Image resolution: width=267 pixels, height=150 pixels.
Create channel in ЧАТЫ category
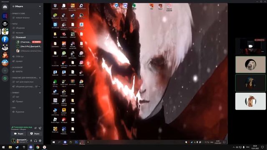click(x=40, y=24)
